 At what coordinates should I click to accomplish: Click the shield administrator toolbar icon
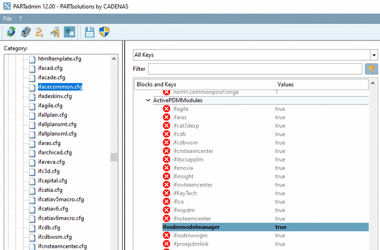click(104, 32)
